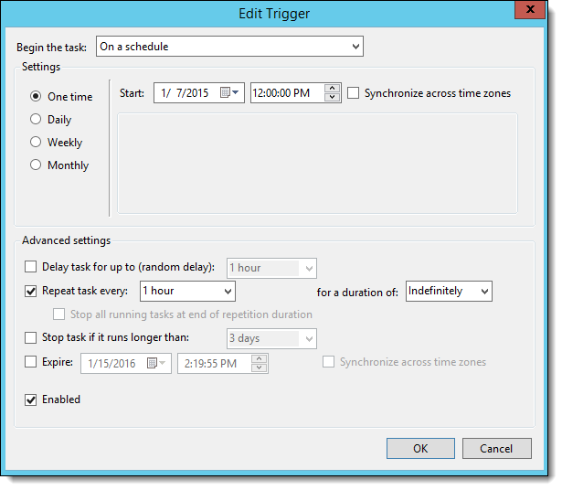Click the Start time field showing 12:00:00 PM

point(286,93)
